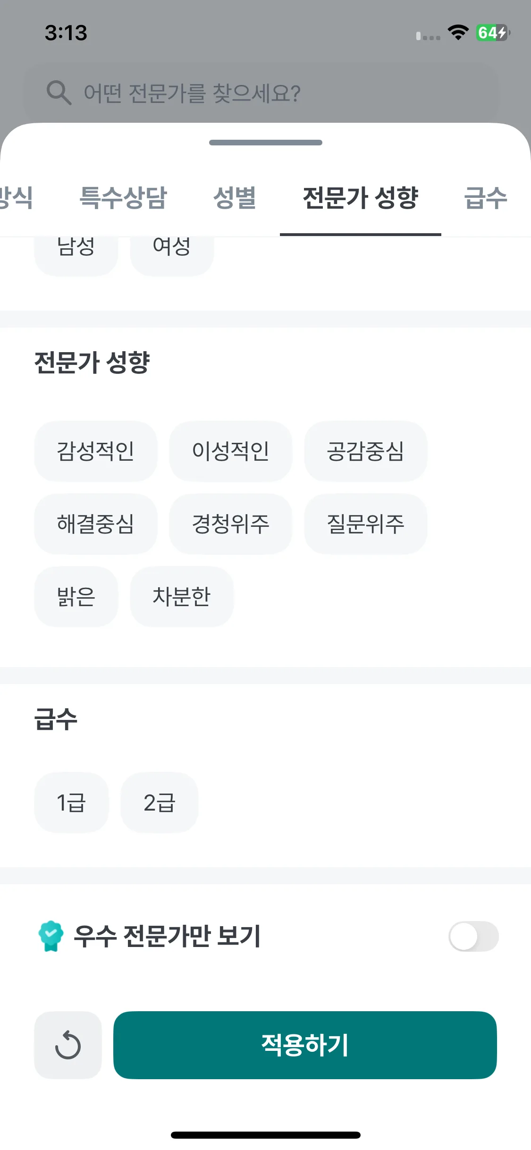Tap the Wi-Fi status icon
Image resolution: width=531 pixels, height=1150 pixels.
[x=458, y=33]
